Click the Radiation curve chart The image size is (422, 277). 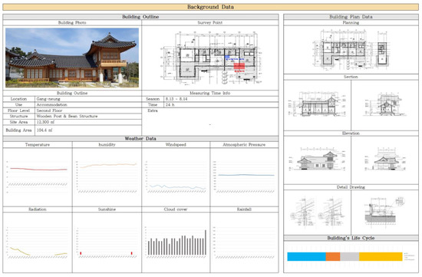[x=37, y=242]
